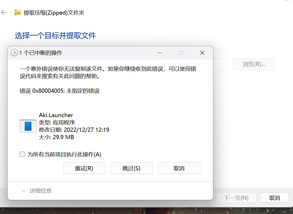The height and width of the screenshot is (214, 293).
Task: Cancel the extraction wizard via bottom 取消
Action: coord(274,198)
